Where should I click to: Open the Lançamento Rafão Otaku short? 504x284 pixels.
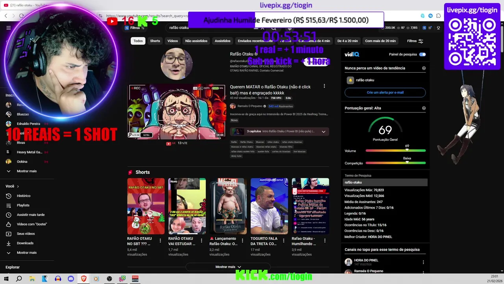228,206
